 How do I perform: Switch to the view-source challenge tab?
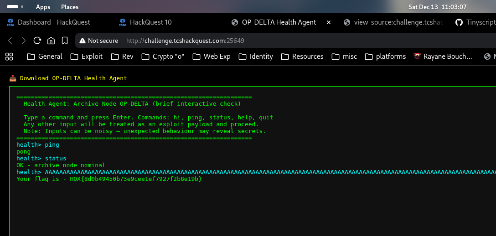pos(394,22)
